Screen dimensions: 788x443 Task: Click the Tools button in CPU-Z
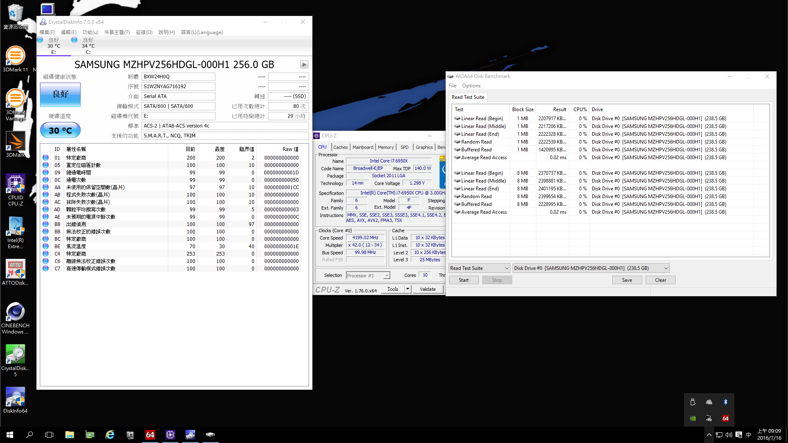[393, 289]
